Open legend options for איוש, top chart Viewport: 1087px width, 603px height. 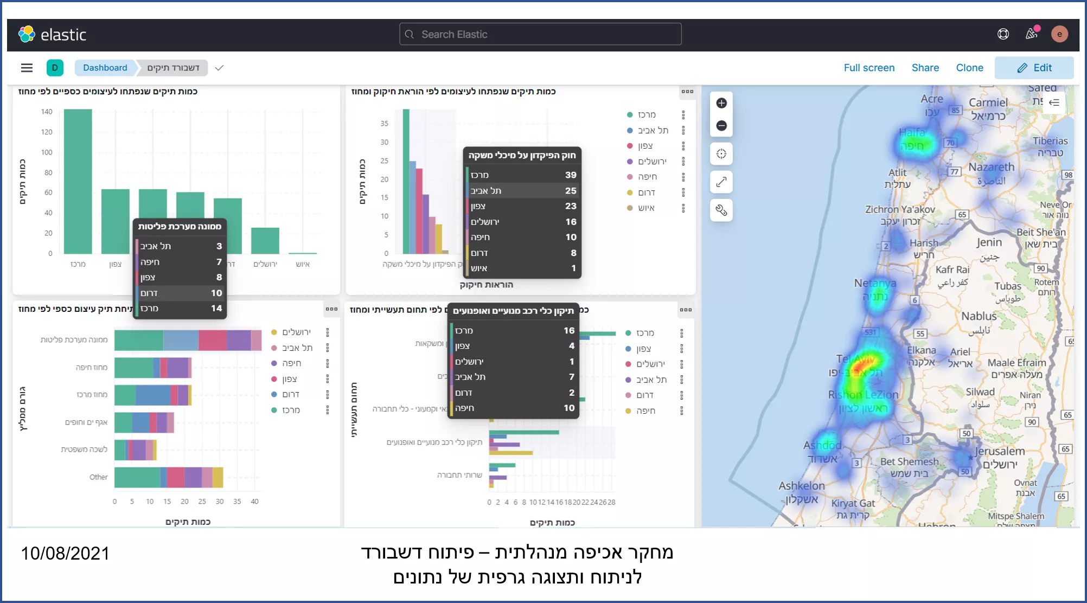(x=683, y=208)
